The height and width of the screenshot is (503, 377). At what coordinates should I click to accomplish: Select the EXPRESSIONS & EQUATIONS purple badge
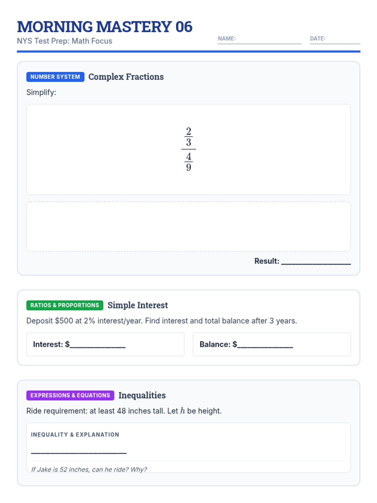point(70,395)
